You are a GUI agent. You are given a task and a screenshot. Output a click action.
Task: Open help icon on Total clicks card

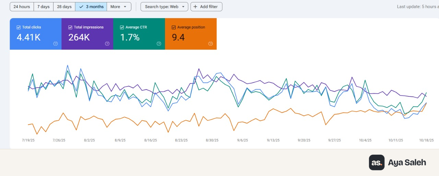pos(56,44)
